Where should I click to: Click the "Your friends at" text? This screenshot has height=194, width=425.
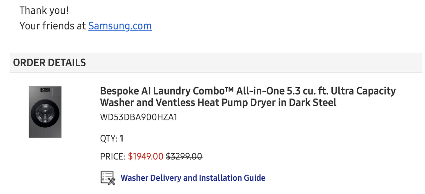[52, 26]
